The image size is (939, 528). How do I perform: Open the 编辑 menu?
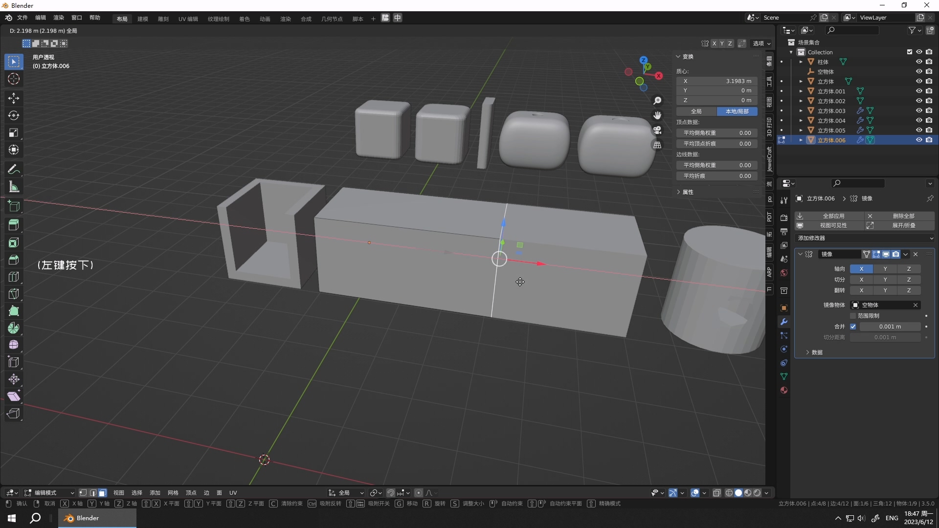click(x=40, y=18)
